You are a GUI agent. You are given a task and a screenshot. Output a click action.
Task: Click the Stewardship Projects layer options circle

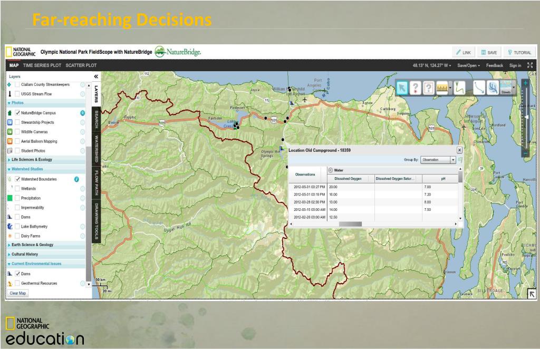coord(83,122)
